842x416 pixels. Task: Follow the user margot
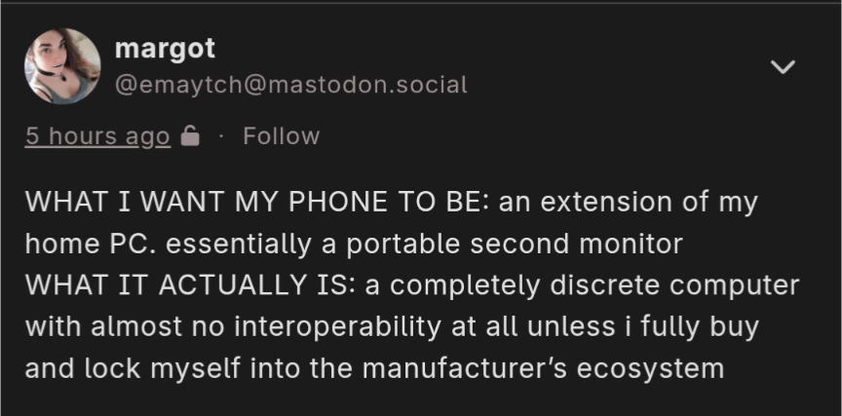tap(281, 136)
